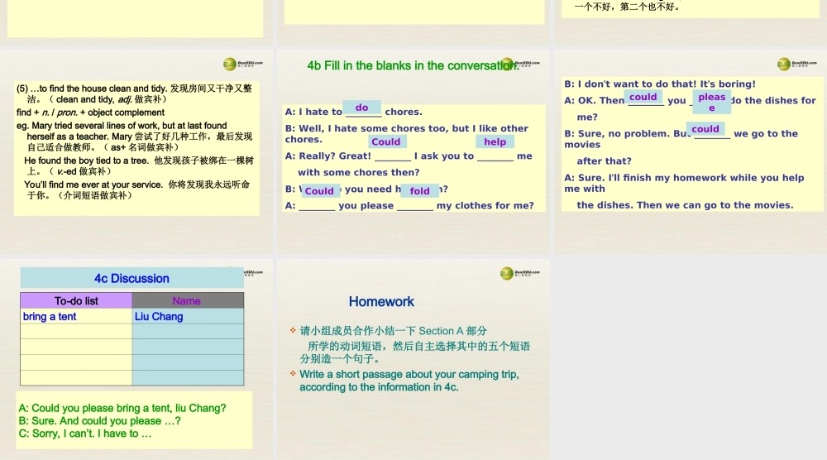The width and height of the screenshot is (827, 460).
Task: Click the 'do' answer box before 'chores'
Action: coord(362,108)
